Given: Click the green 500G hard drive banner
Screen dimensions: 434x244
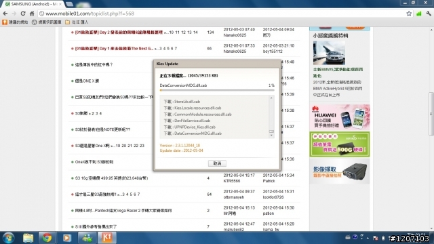Looking at the screenshot, I should pyautogui.click(x=340, y=144).
